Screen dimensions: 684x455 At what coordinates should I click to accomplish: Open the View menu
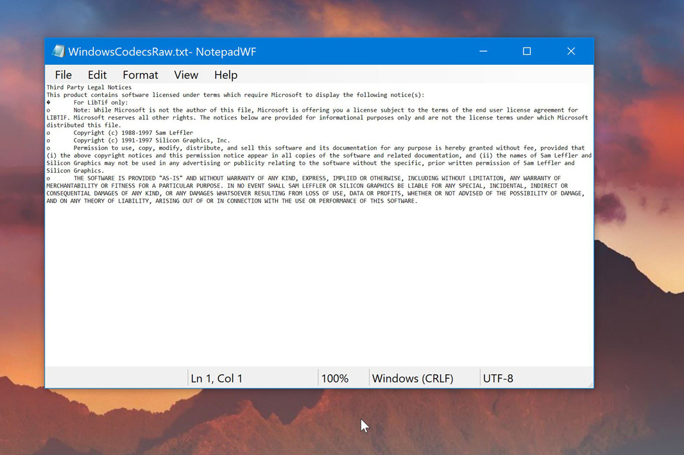point(185,75)
